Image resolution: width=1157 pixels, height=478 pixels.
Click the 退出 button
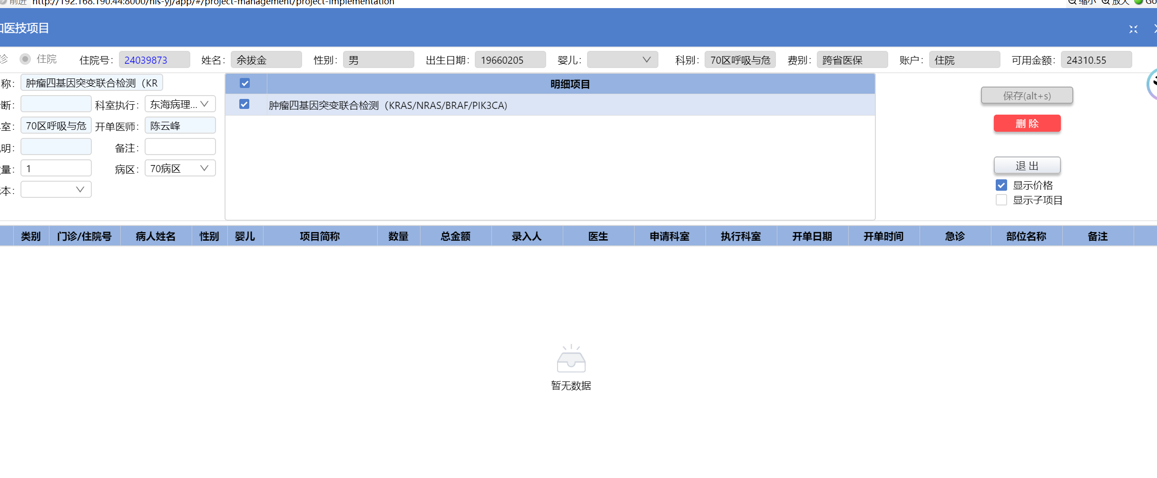click(x=1027, y=166)
